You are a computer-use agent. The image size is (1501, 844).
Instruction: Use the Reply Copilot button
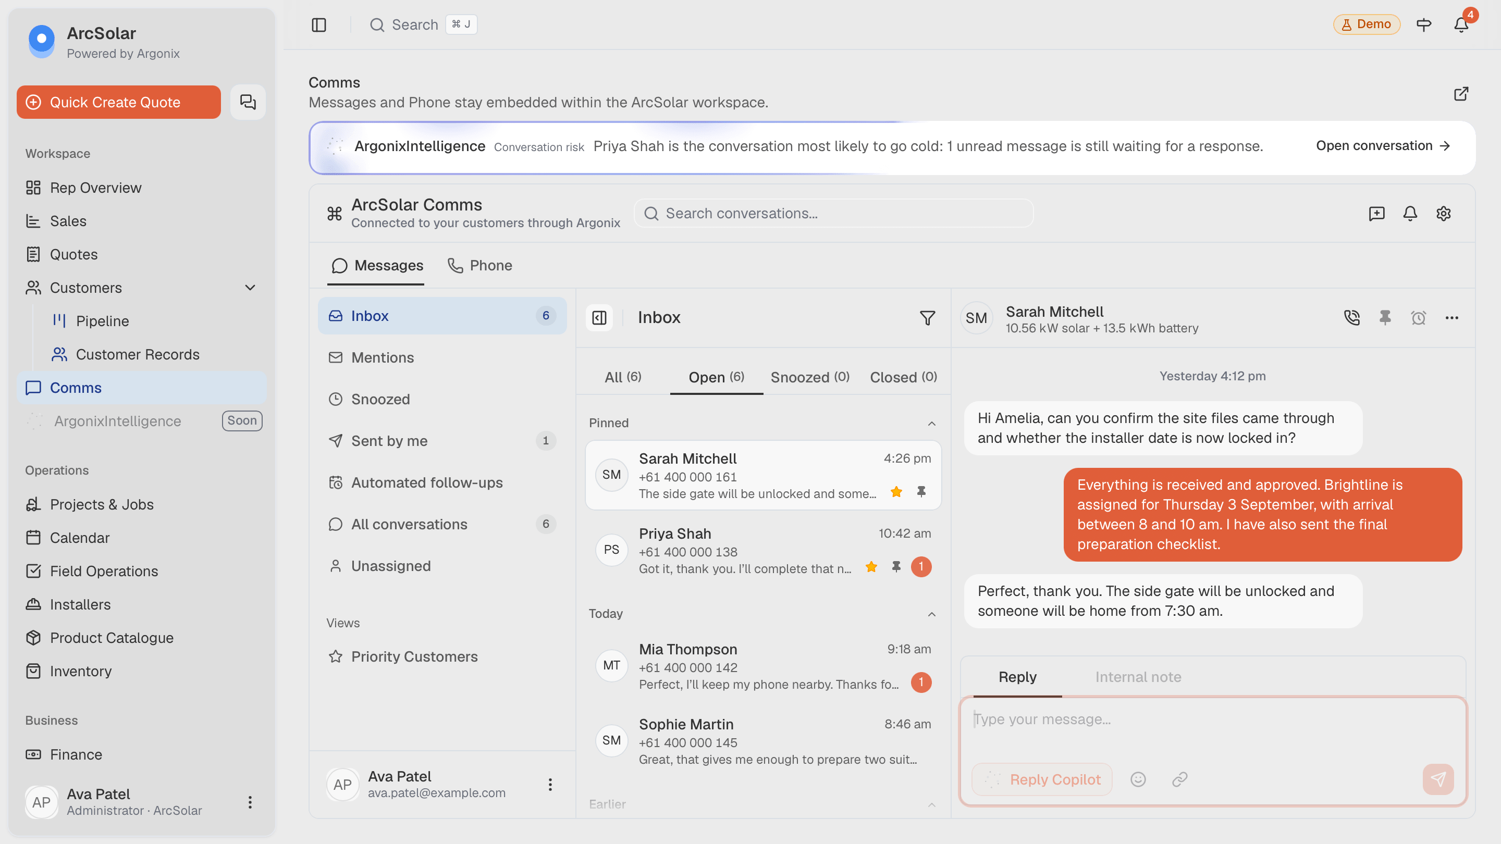(x=1042, y=779)
